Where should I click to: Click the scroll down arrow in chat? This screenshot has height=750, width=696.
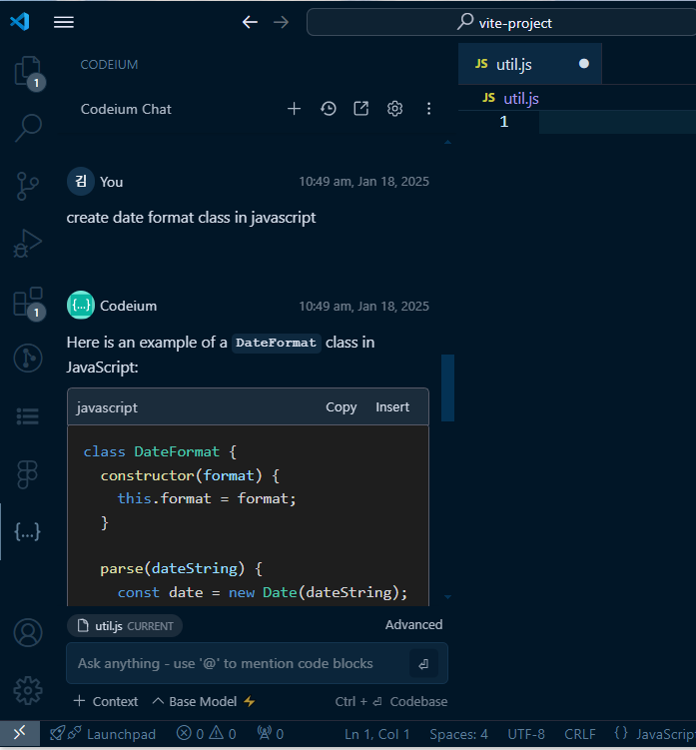[447, 597]
